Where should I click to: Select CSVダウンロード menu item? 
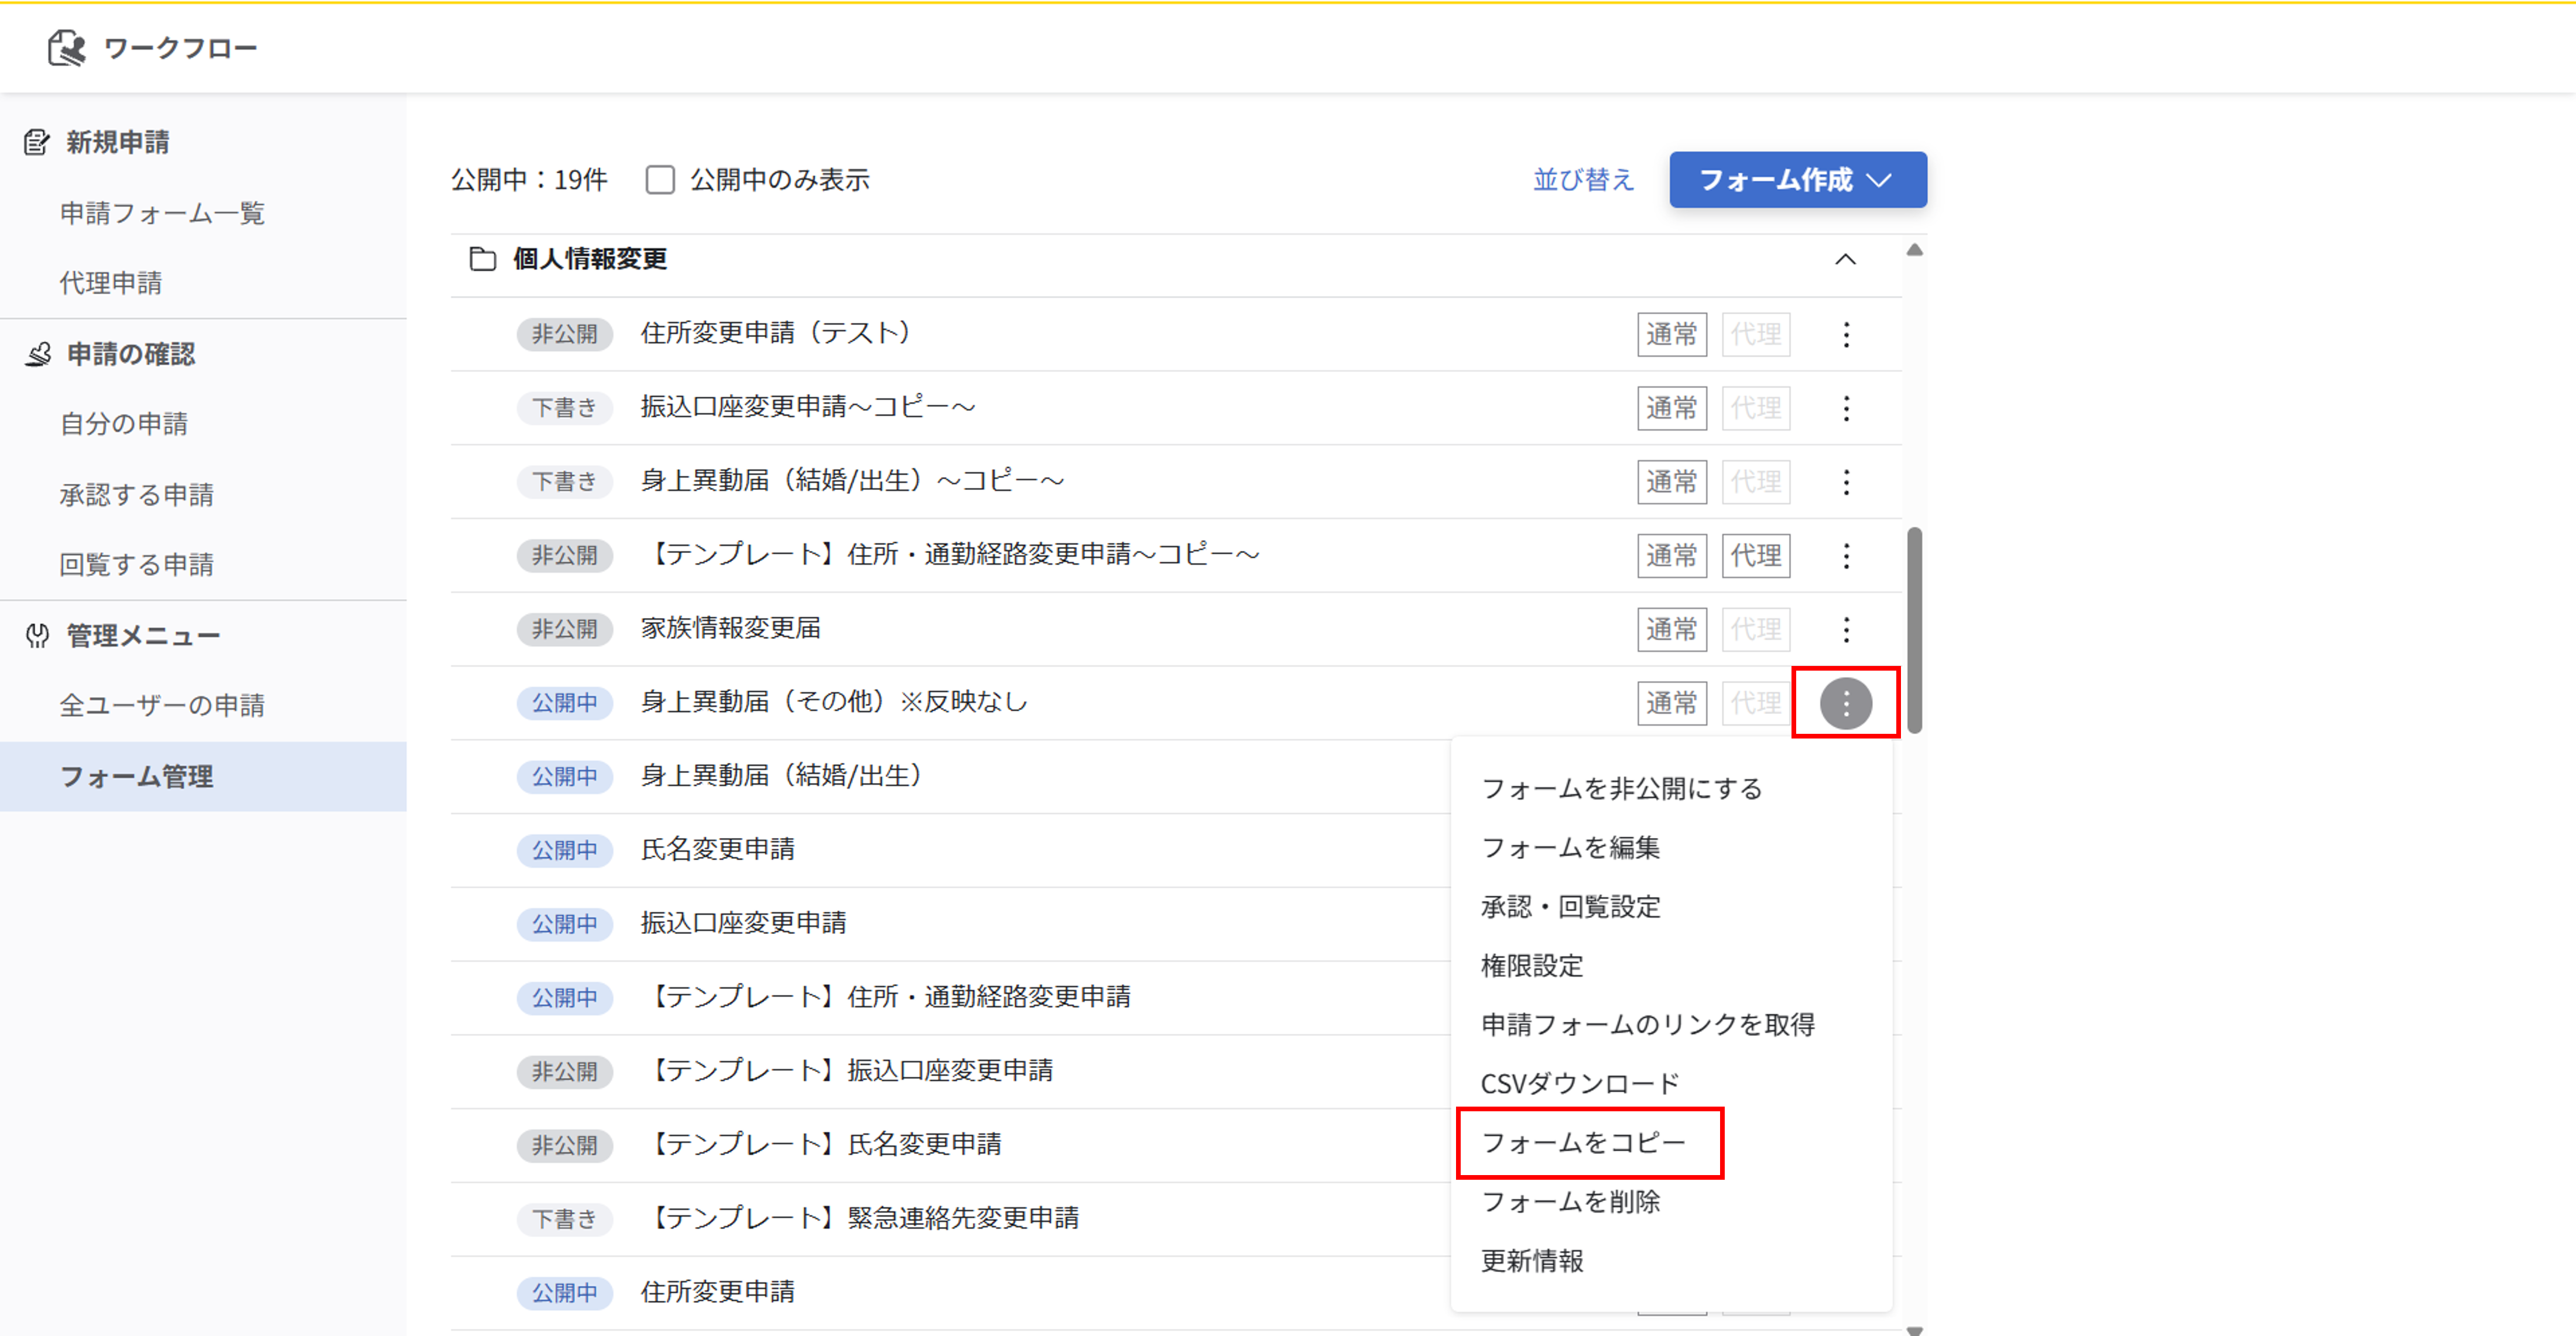[1579, 1083]
